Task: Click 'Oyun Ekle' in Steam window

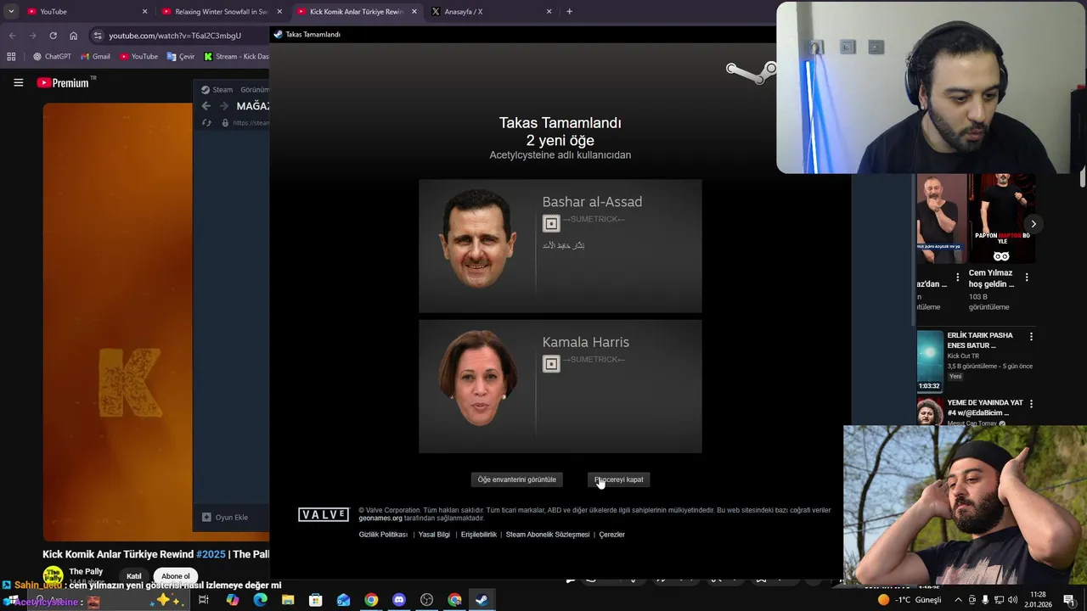Action: (x=225, y=517)
